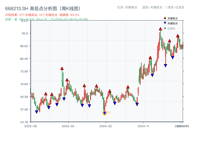Click the red marker above the 2024-11 rally
Viewport: 203px width, 152px height.
pos(150,57)
